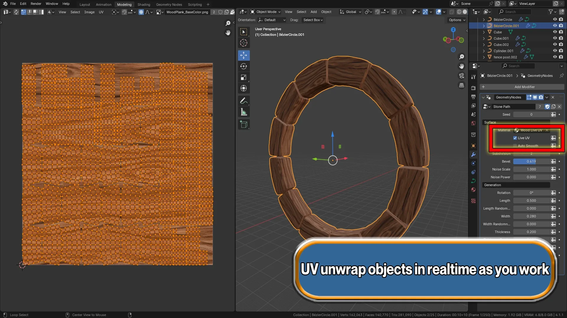The width and height of the screenshot is (567, 318).
Task: Click the Bevel value slider
Action: click(x=531, y=161)
